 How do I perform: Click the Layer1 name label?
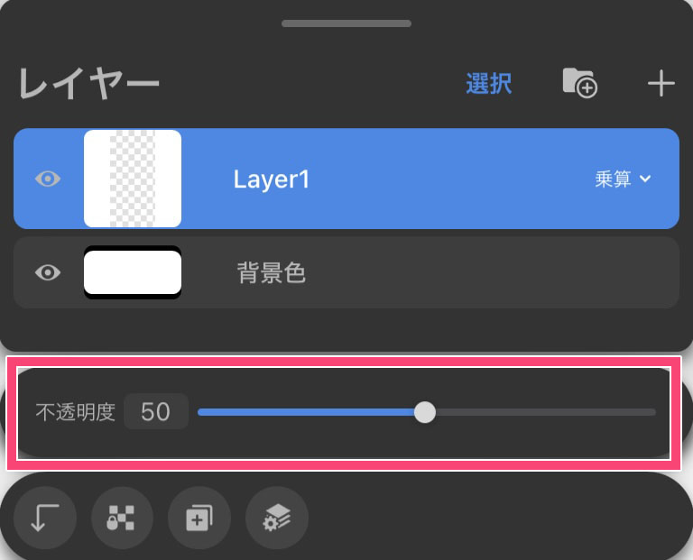[x=272, y=179]
